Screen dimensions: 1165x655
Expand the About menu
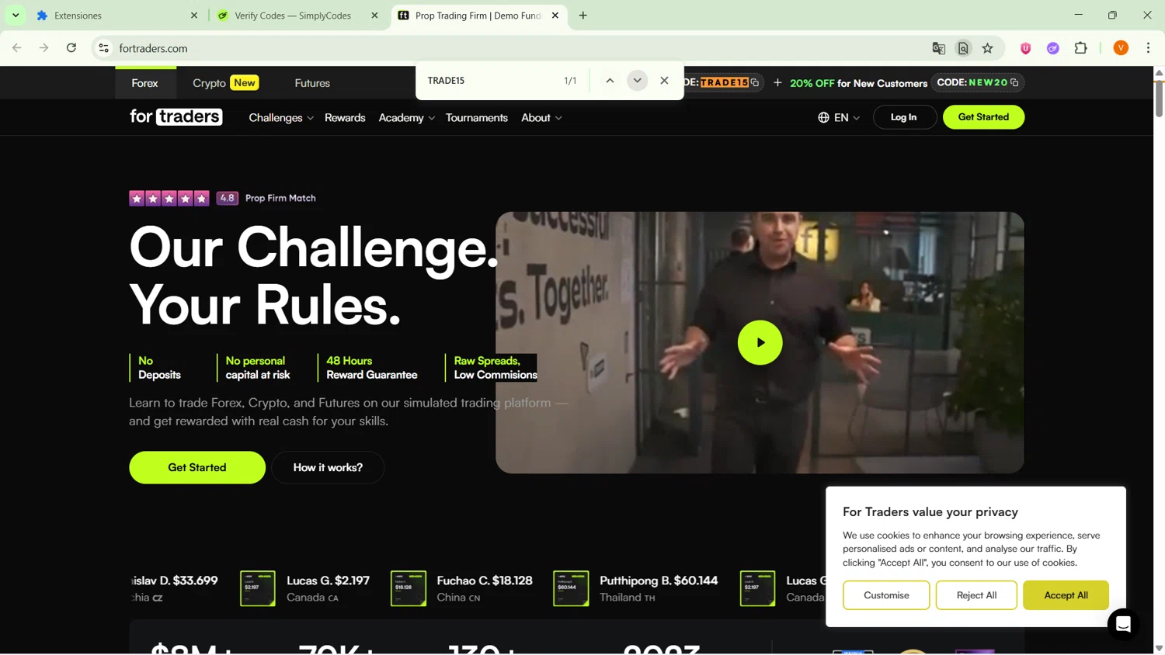(541, 118)
